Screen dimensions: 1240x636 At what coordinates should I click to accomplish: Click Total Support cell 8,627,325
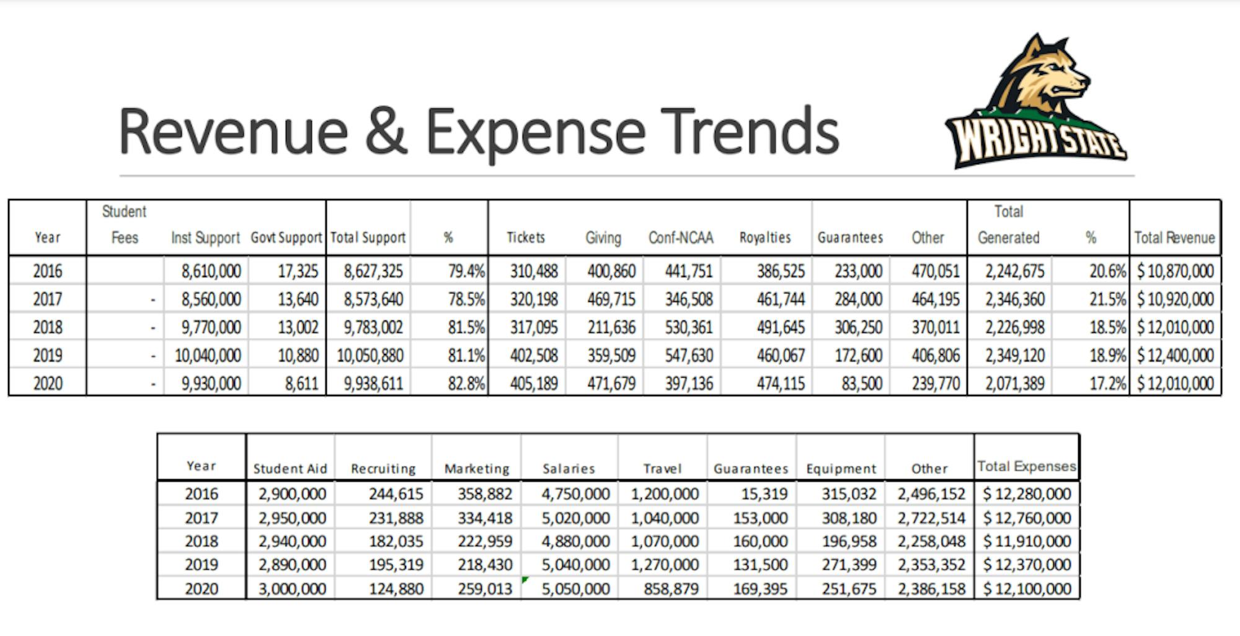coord(373,272)
